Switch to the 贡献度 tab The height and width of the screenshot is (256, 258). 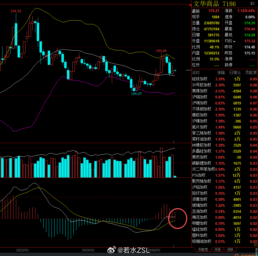point(203,249)
